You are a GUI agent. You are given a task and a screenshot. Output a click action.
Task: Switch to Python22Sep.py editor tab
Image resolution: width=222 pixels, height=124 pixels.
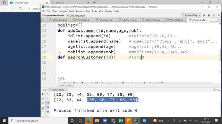click(83, 20)
